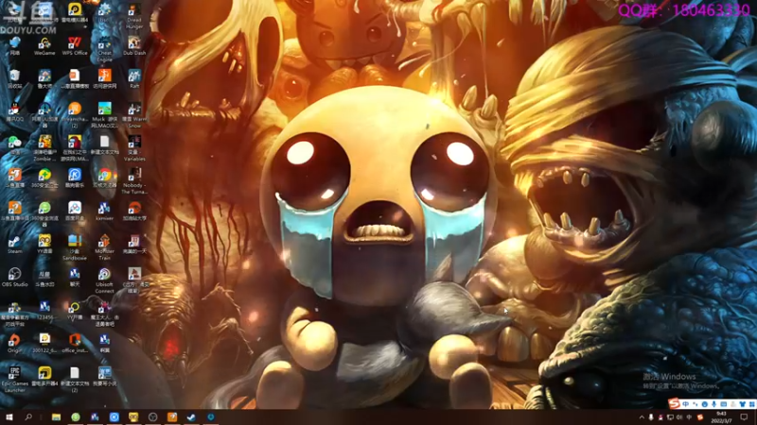Open Nobody - The Turnaround shortcut
This screenshot has height=425, width=757.
point(134,180)
